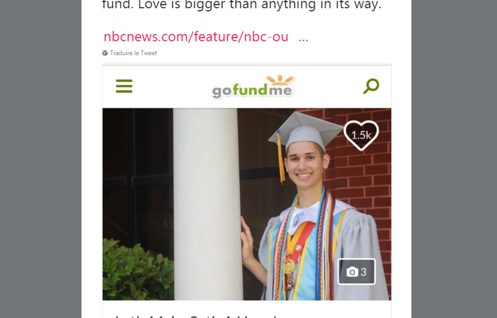Click the 1.5k likes count
497x318 pixels.
coord(361,135)
